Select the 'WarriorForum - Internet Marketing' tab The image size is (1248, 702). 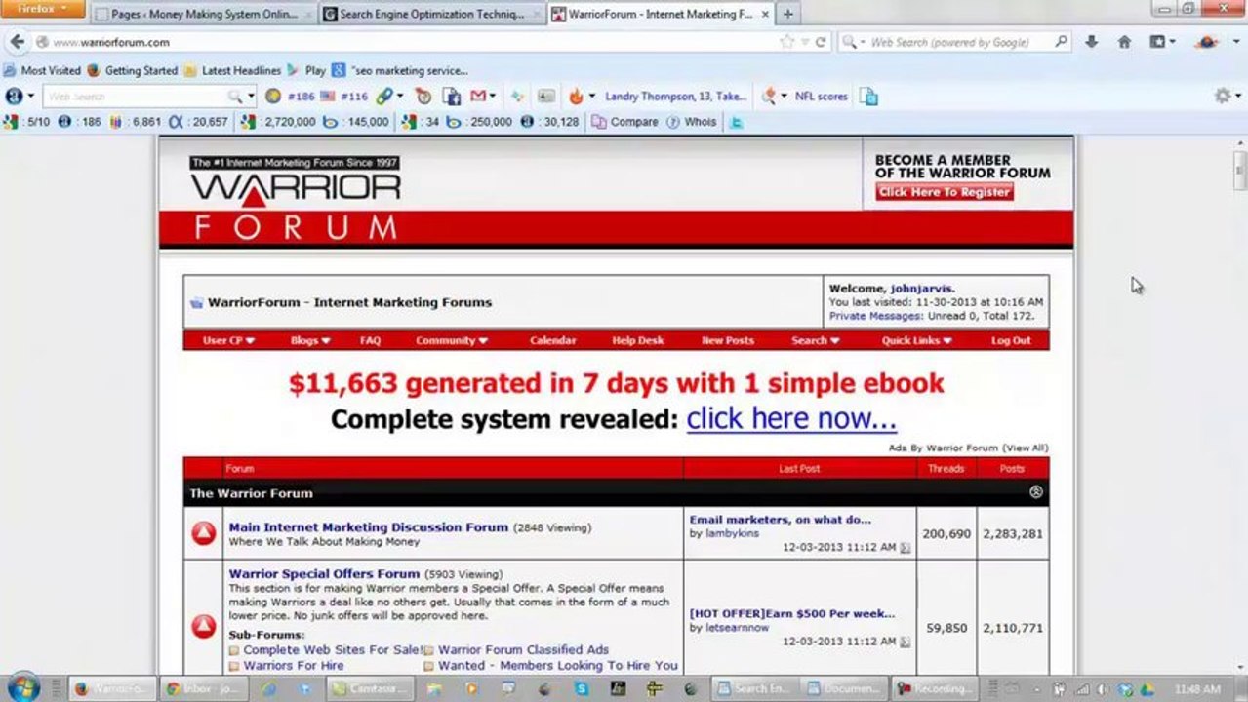coord(659,14)
